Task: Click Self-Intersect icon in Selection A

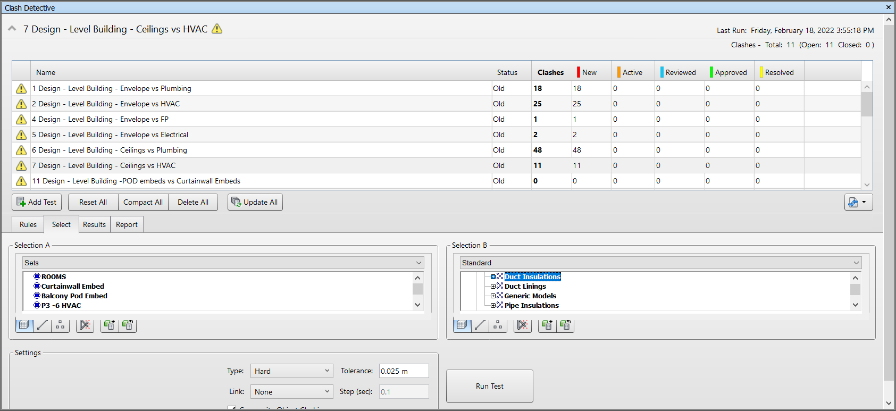Action: click(85, 325)
